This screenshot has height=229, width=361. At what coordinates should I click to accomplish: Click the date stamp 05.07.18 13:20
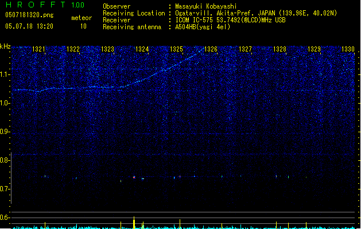(29, 26)
